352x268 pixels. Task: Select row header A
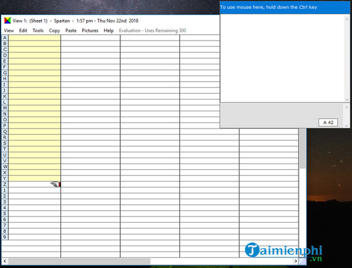5,38
